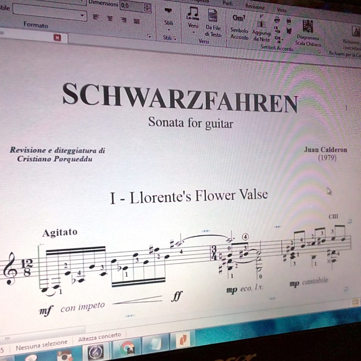Select the 'Juan Calderon' composer text
Viewport: 361px width, 361px height.
[x=325, y=150]
